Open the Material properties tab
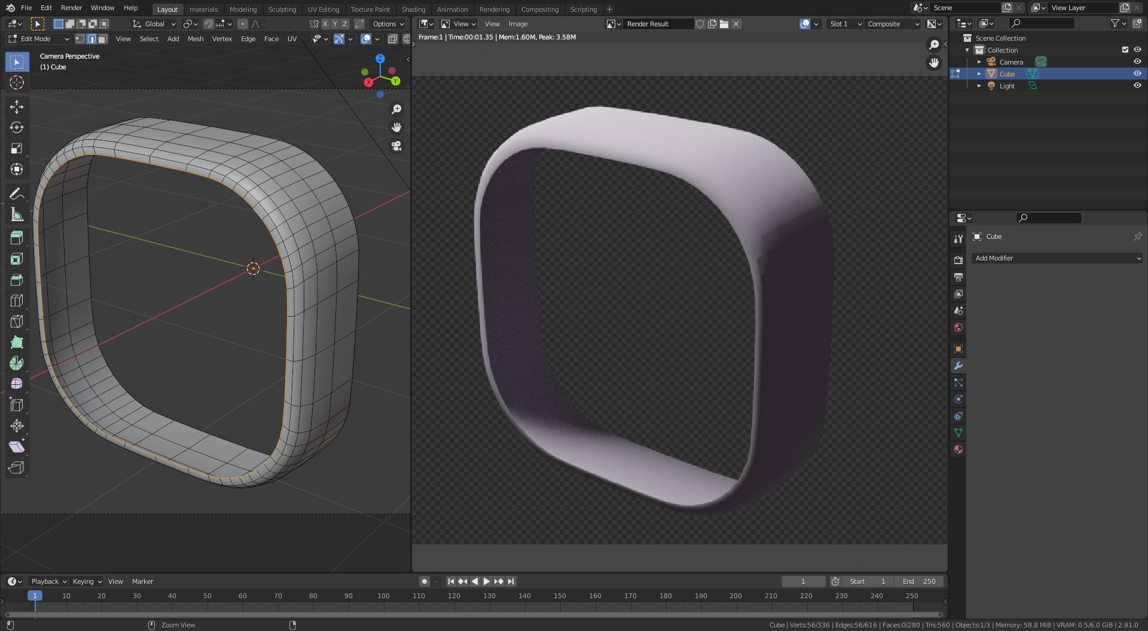 958,449
